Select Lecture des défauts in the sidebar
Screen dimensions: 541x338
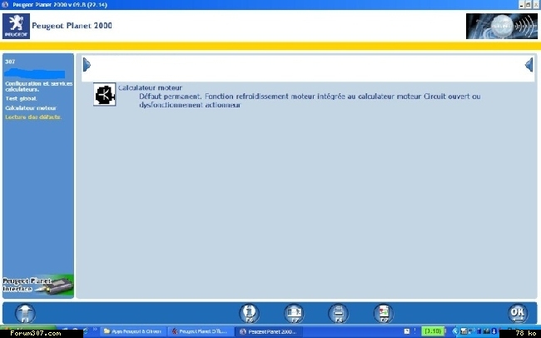coord(33,117)
